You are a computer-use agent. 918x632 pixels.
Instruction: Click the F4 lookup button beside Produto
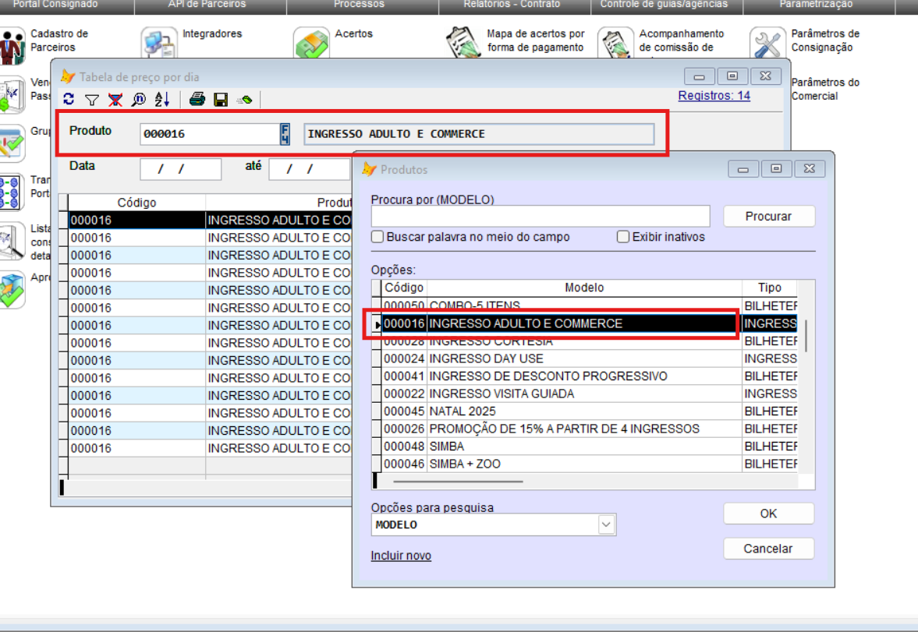[285, 134]
